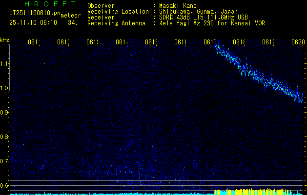Click the word meteor in header

click(x=71, y=16)
